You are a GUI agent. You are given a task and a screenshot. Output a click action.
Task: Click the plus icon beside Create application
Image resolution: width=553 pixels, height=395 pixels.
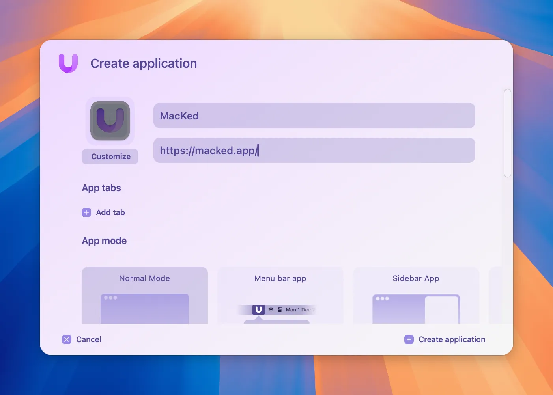click(409, 339)
